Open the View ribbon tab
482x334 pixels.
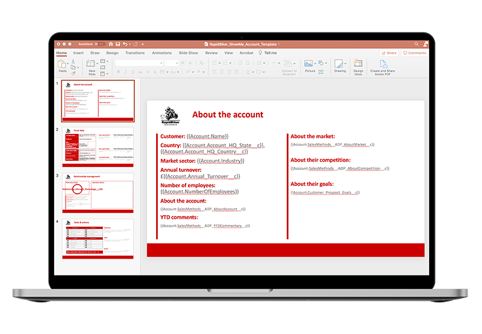pos(229,53)
